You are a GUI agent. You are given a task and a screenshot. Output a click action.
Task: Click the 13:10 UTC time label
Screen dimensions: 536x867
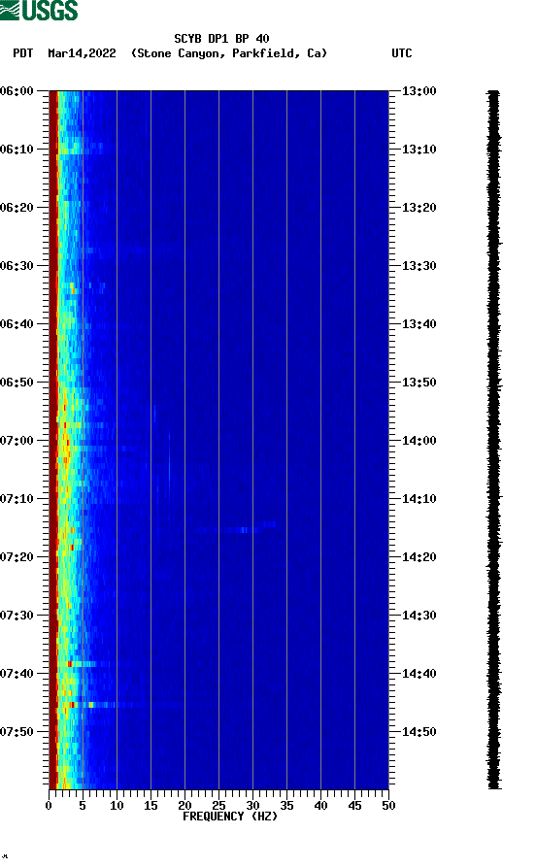419,150
